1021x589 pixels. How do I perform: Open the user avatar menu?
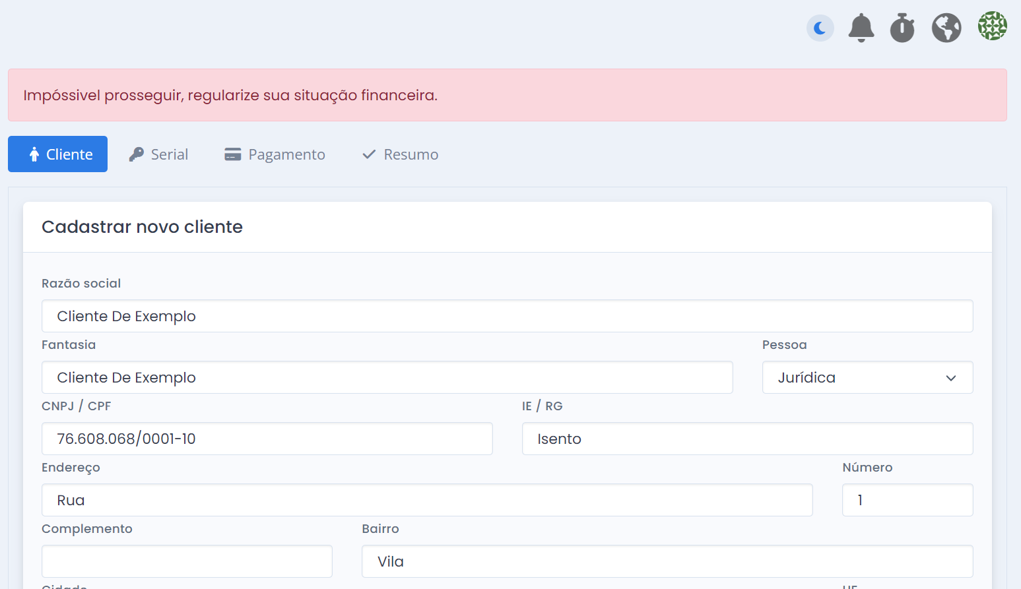[x=992, y=26]
